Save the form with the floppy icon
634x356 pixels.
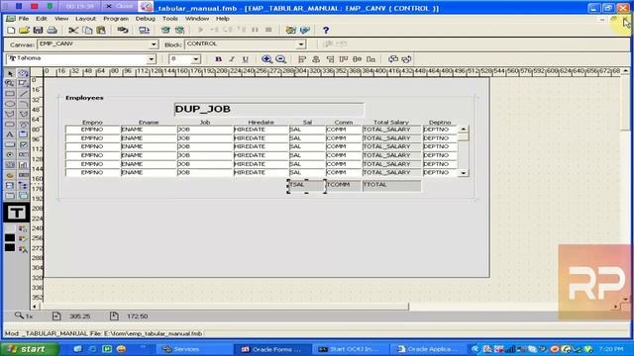(38, 31)
